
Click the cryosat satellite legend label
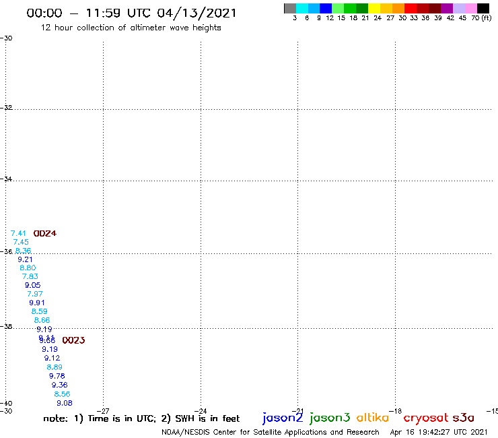[x=426, y=418]
